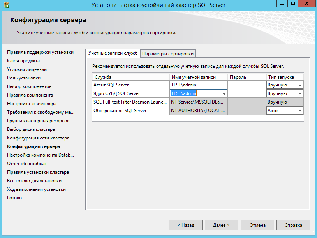Open startup type dropdown for Обозреватель SQL Server
The width and height of the screenshot is (317, 238).
300,111
